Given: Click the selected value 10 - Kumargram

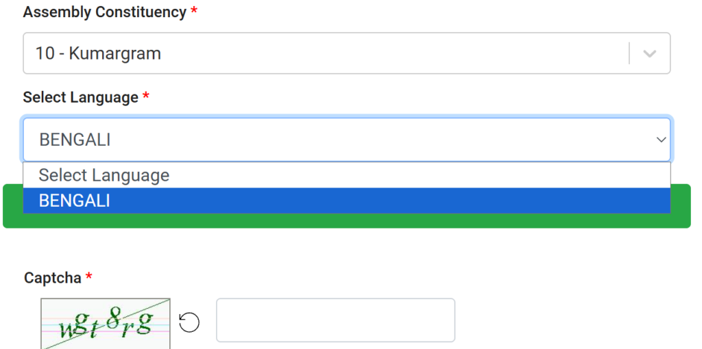Looking at the screenshot, I should [99, 53].
